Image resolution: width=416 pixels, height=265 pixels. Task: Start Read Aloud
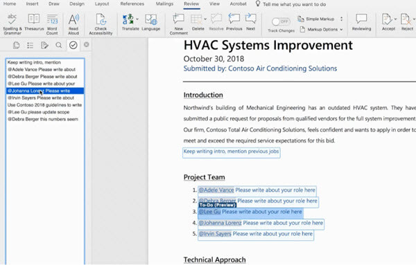(x=73, y=24)
